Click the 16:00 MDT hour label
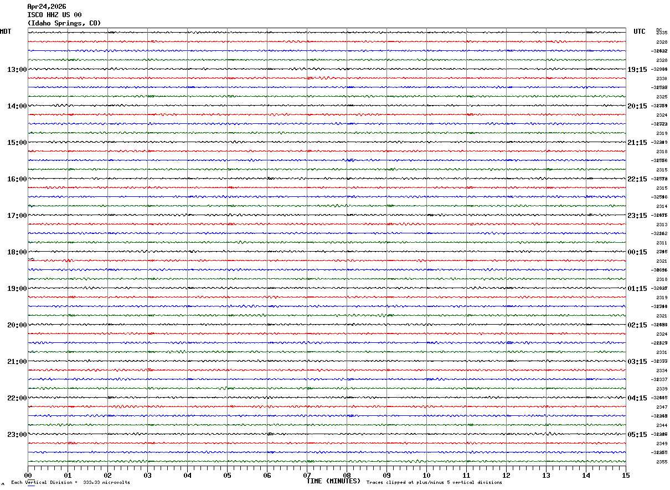This screenshot has height=490, width=670. [17, 179]
